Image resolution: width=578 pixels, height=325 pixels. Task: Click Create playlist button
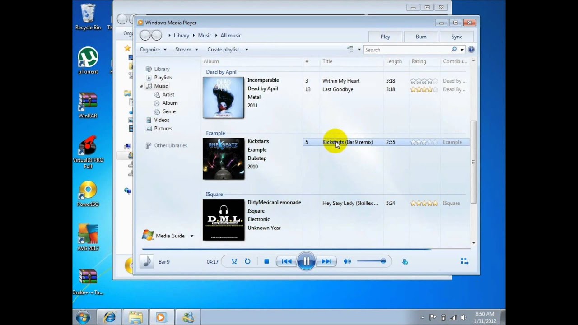(x=223, y=50)
